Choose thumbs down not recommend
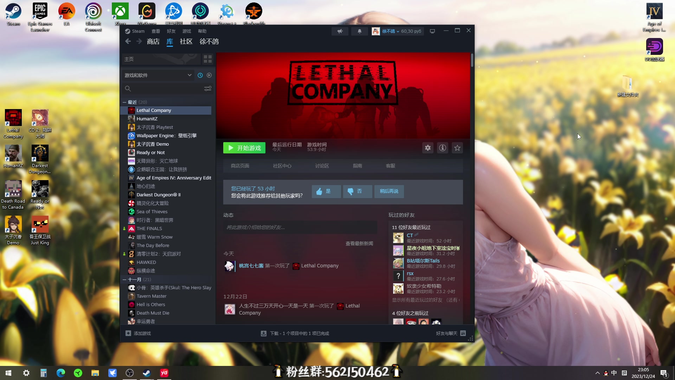Viewport: 675px width, 380px height. pyautogui.click(x=358, y=191)
